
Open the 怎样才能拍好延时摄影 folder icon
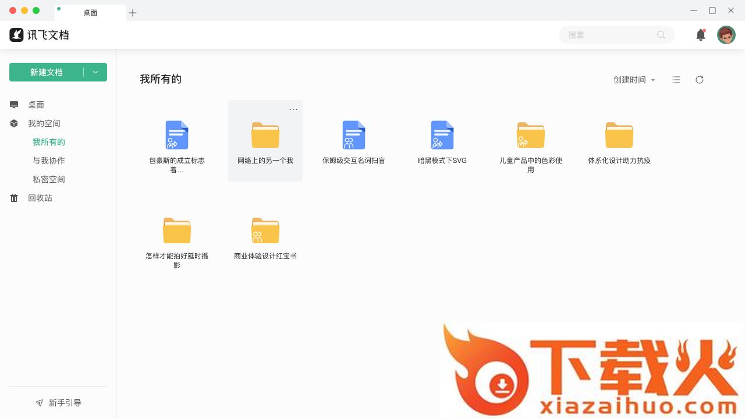click(x=177, y=230)
